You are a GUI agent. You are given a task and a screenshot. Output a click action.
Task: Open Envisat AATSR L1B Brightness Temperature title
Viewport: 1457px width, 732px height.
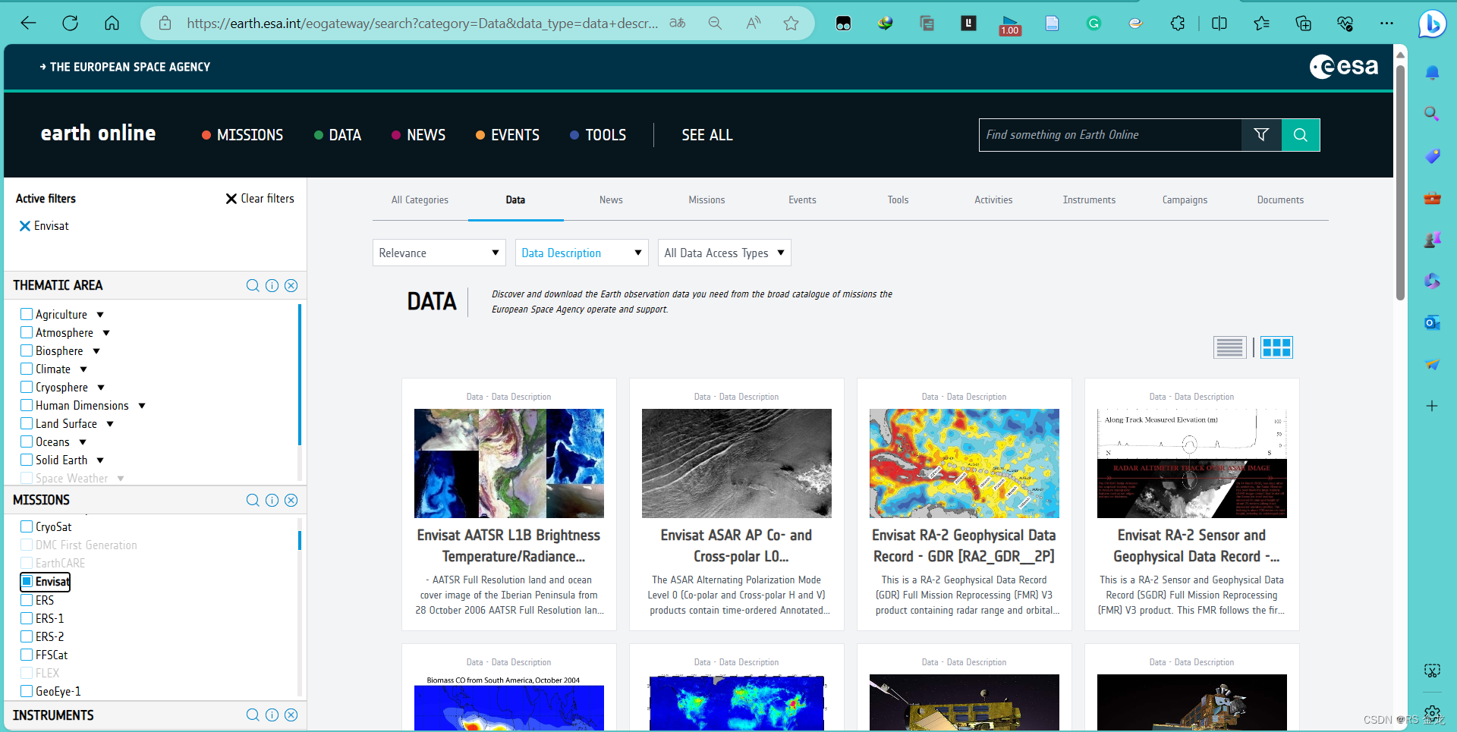click(x=508, y=545)
